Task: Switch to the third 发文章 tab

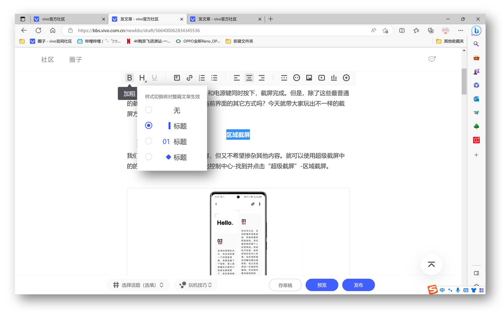Action: pyautogui.click(x=225, y=19)
